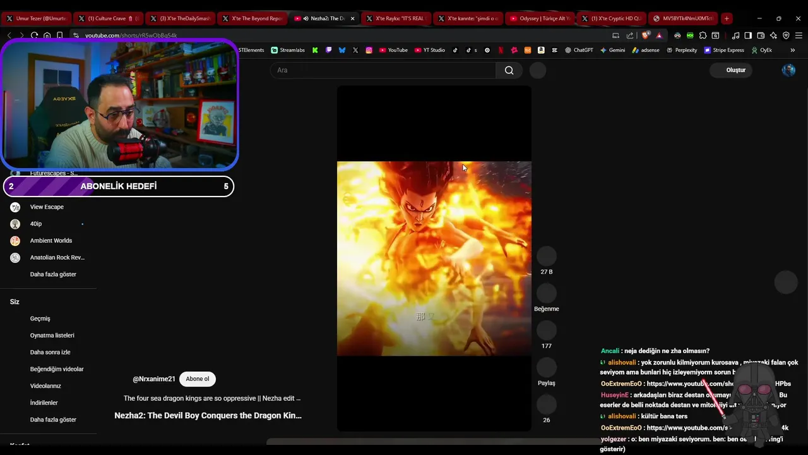The height and width of the screenshot is (455, 808).
Task: Open 'Oynatma listeleri' playlists
Action: 52,336
